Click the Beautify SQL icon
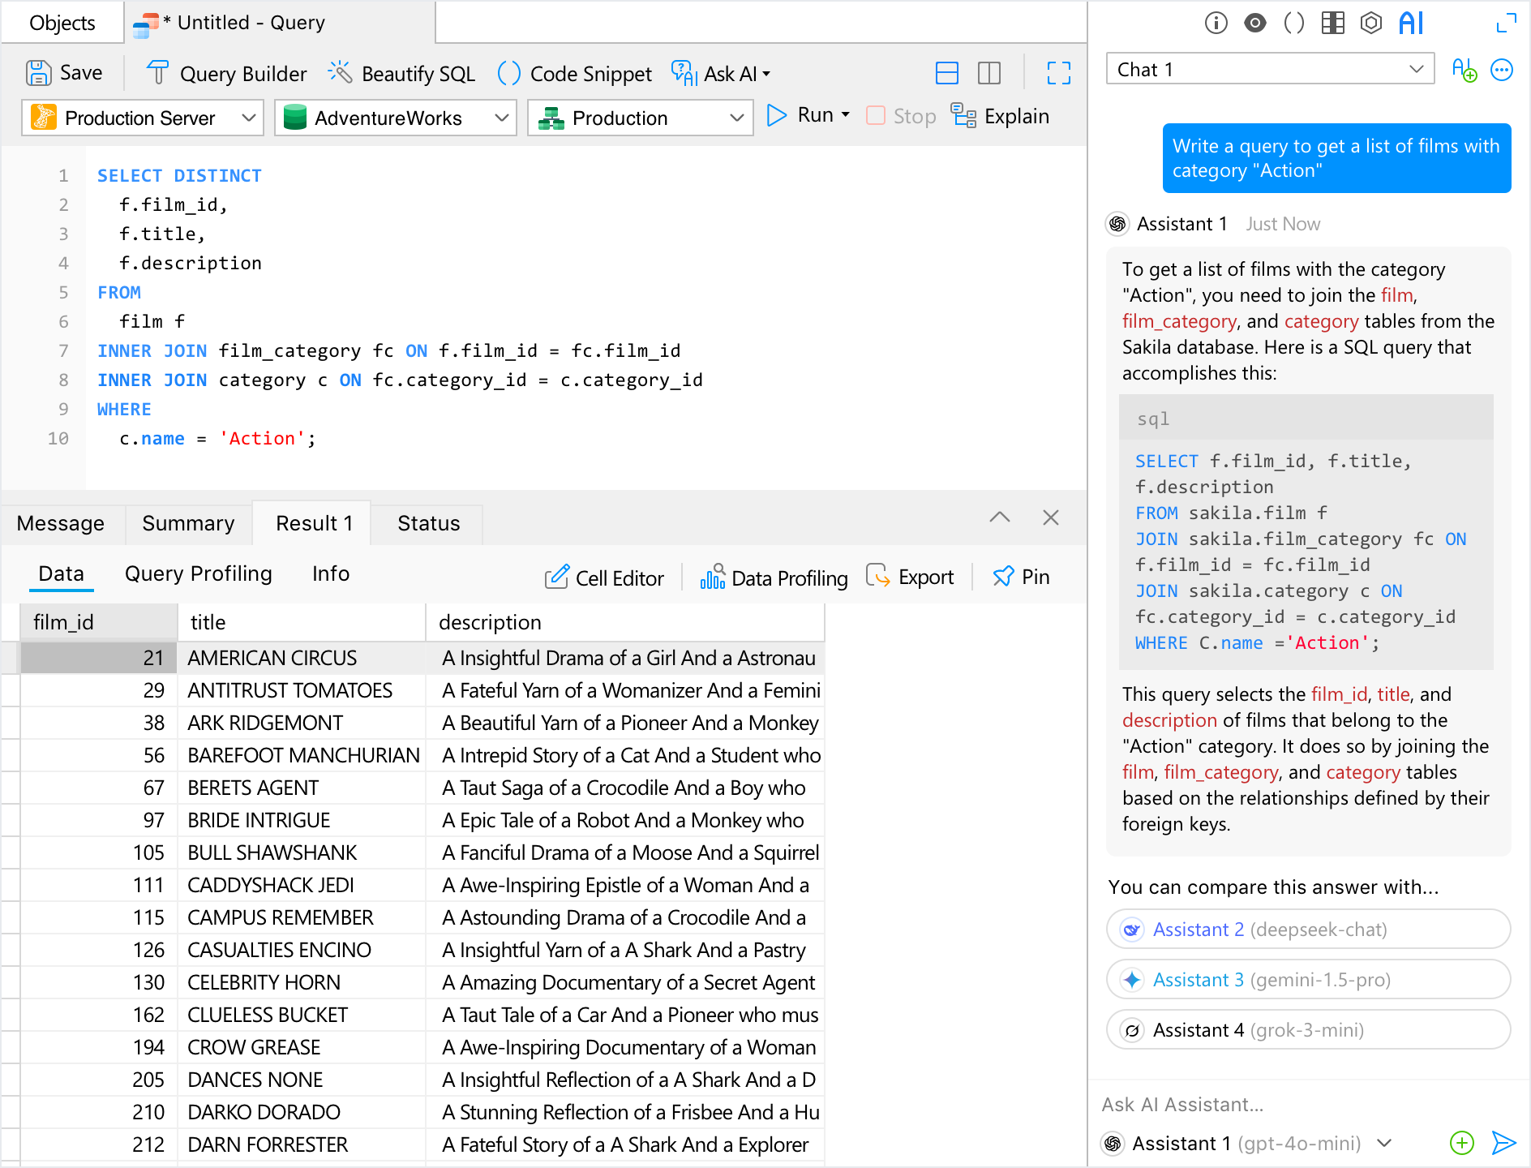This screenshot has height=1168, width=1531. pos(340,73)
